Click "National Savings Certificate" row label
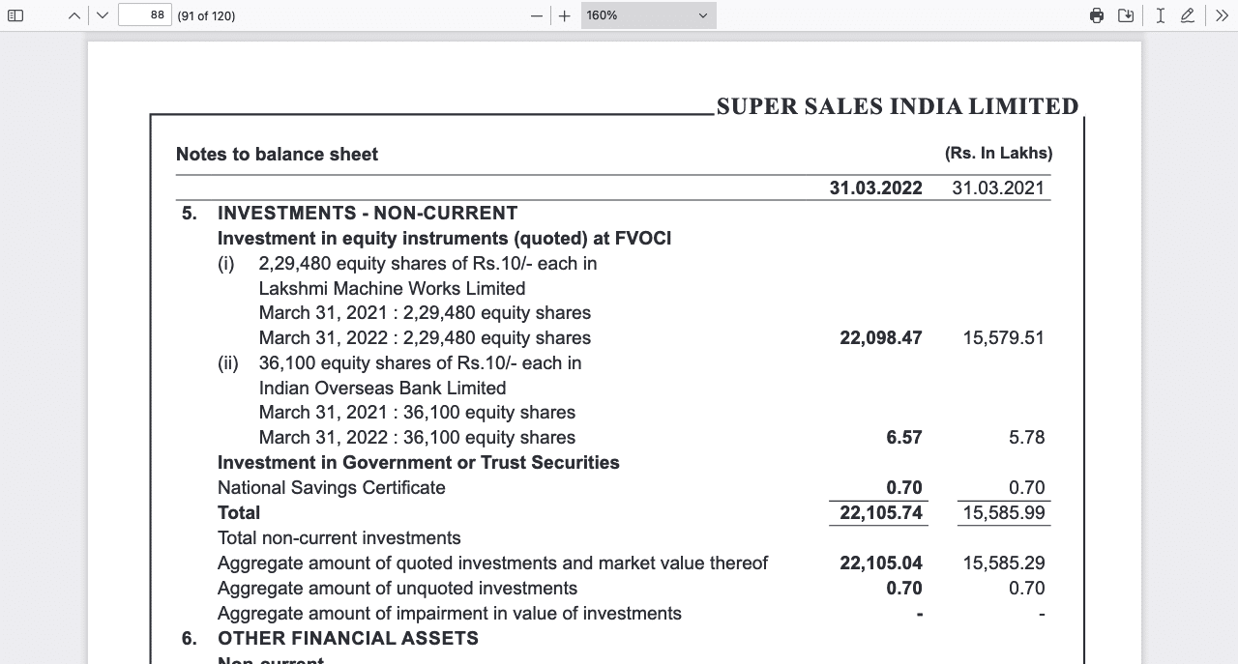Image resolution: width=1238 pixels, height=664 pixels. [331, 488]
